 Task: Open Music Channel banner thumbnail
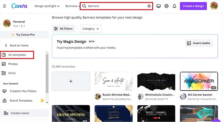[156, 113]
